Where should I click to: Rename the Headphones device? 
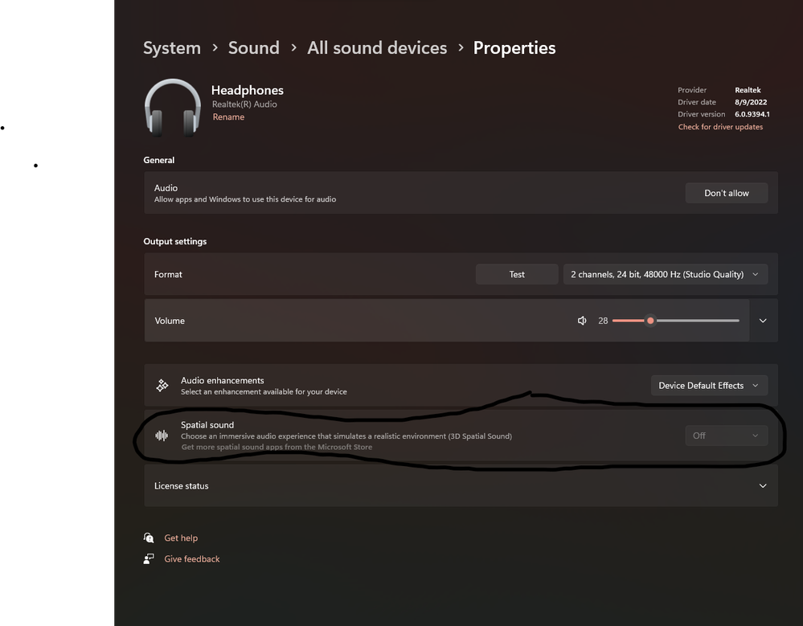click(228, 117)
